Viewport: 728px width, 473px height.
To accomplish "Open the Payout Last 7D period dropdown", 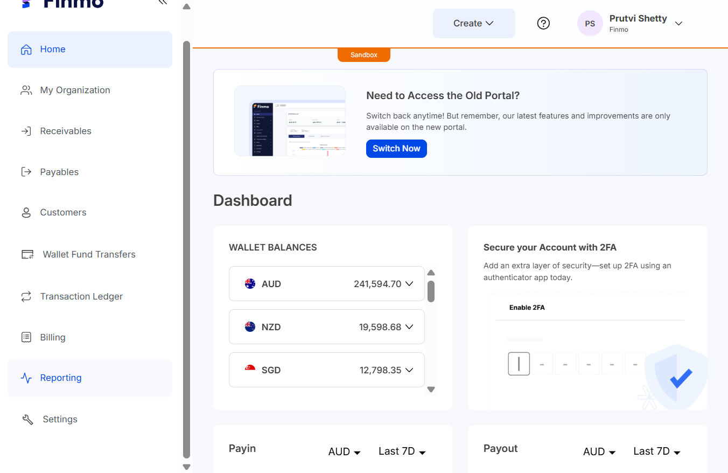I will tap(657, 451).
